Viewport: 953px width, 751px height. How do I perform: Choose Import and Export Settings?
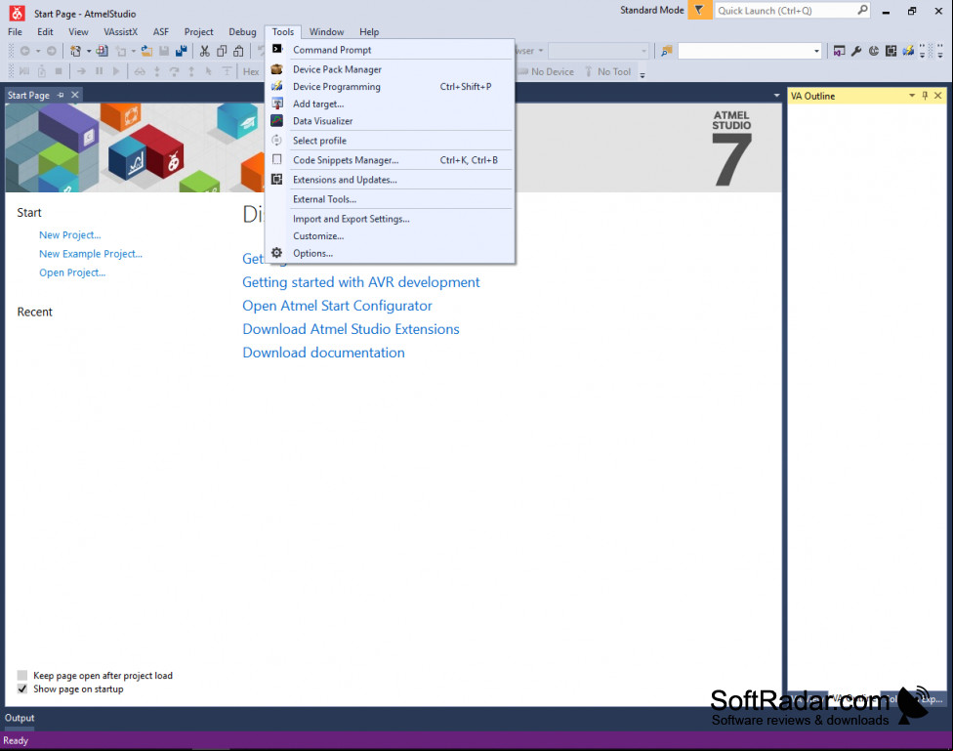pos(391,219)
